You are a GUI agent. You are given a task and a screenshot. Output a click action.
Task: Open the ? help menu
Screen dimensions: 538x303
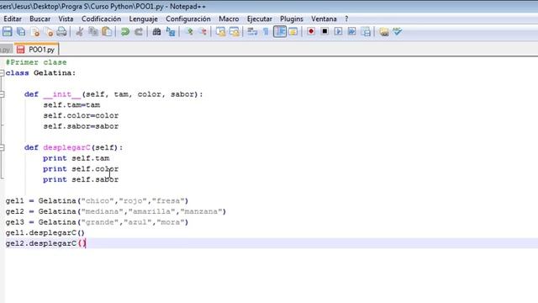(346, 19)
